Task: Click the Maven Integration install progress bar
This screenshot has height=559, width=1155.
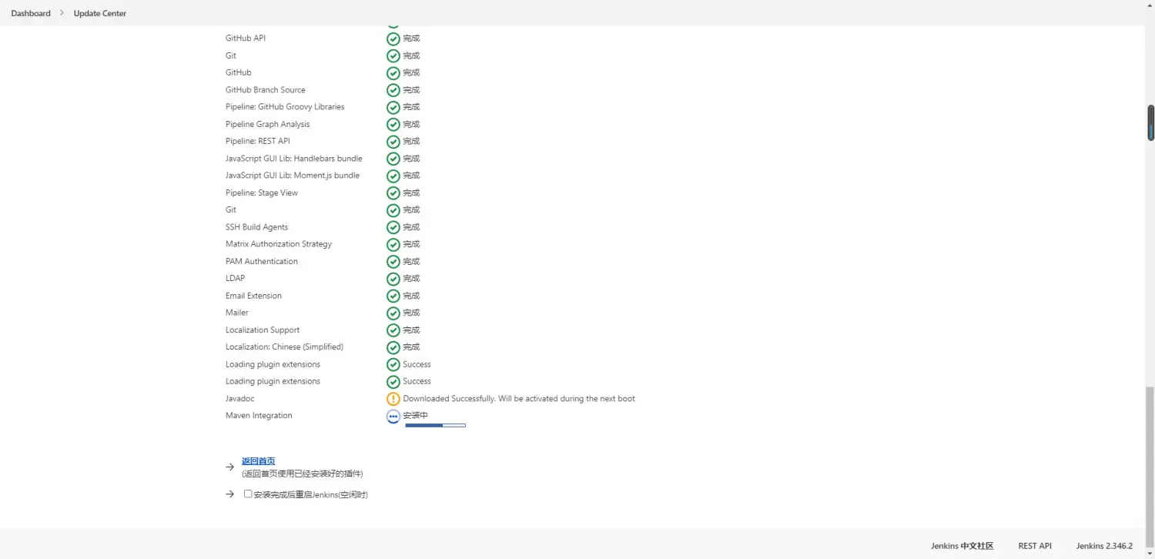Action: [x=435, y=425]
